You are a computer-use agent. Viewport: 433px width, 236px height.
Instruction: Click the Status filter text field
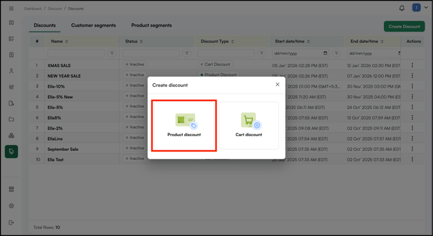click(151, 53)
